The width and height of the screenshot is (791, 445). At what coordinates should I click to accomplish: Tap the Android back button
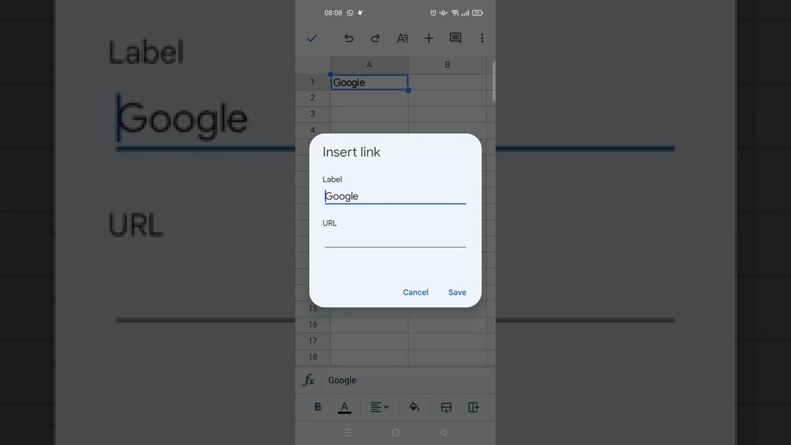443,433
